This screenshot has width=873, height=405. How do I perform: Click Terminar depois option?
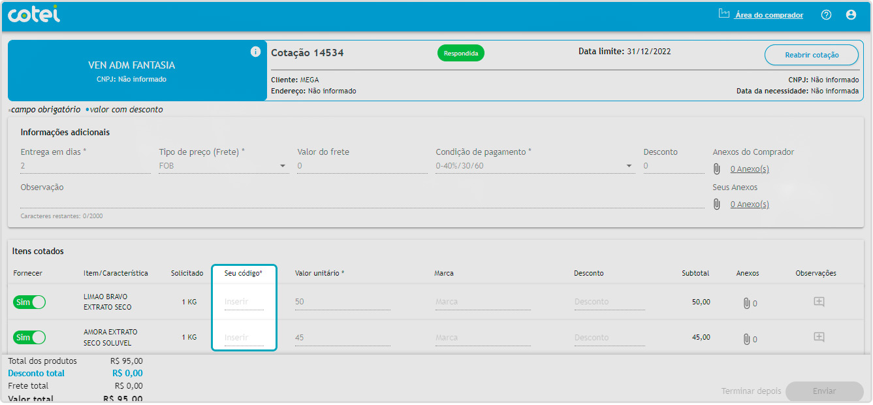pos(751,391)
